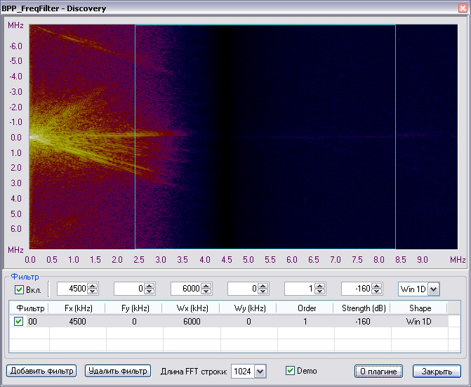Decrease Fy value with down arrow
471x387 pixels.
150,291
